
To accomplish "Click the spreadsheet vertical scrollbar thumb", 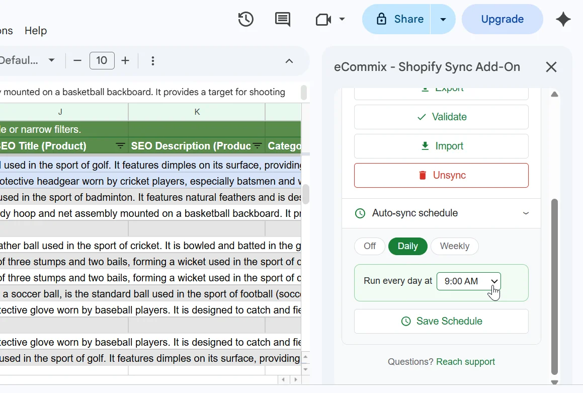I will pos(306,194).
